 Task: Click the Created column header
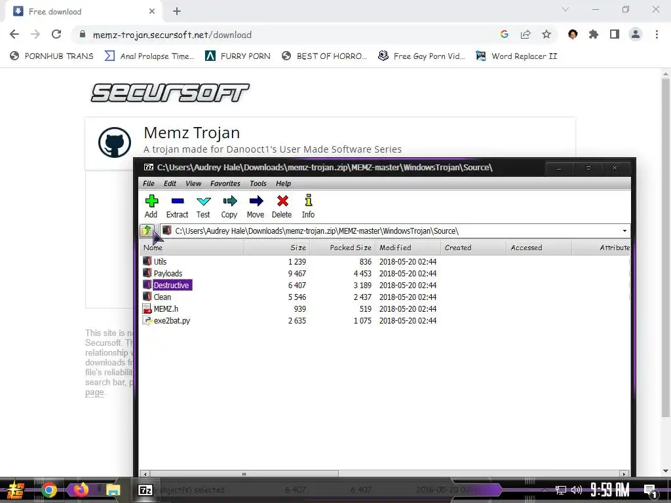pos(473,248)
